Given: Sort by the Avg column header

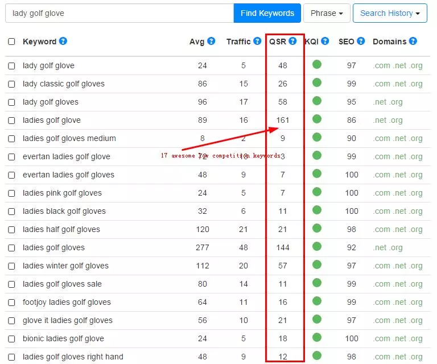Looking at the screenshot, I should click(197, 42).
